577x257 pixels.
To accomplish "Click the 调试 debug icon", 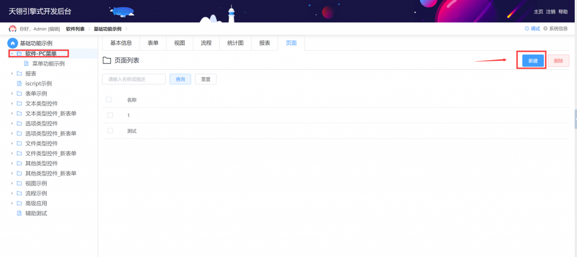I will click(x=527, y=29).
